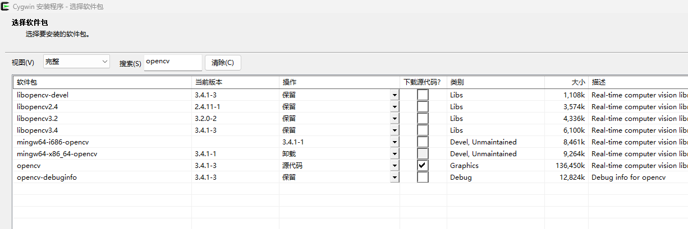688x229 pixels.
Task: Select the libopencv3.4 package name
Action: (x=37, y=130)
